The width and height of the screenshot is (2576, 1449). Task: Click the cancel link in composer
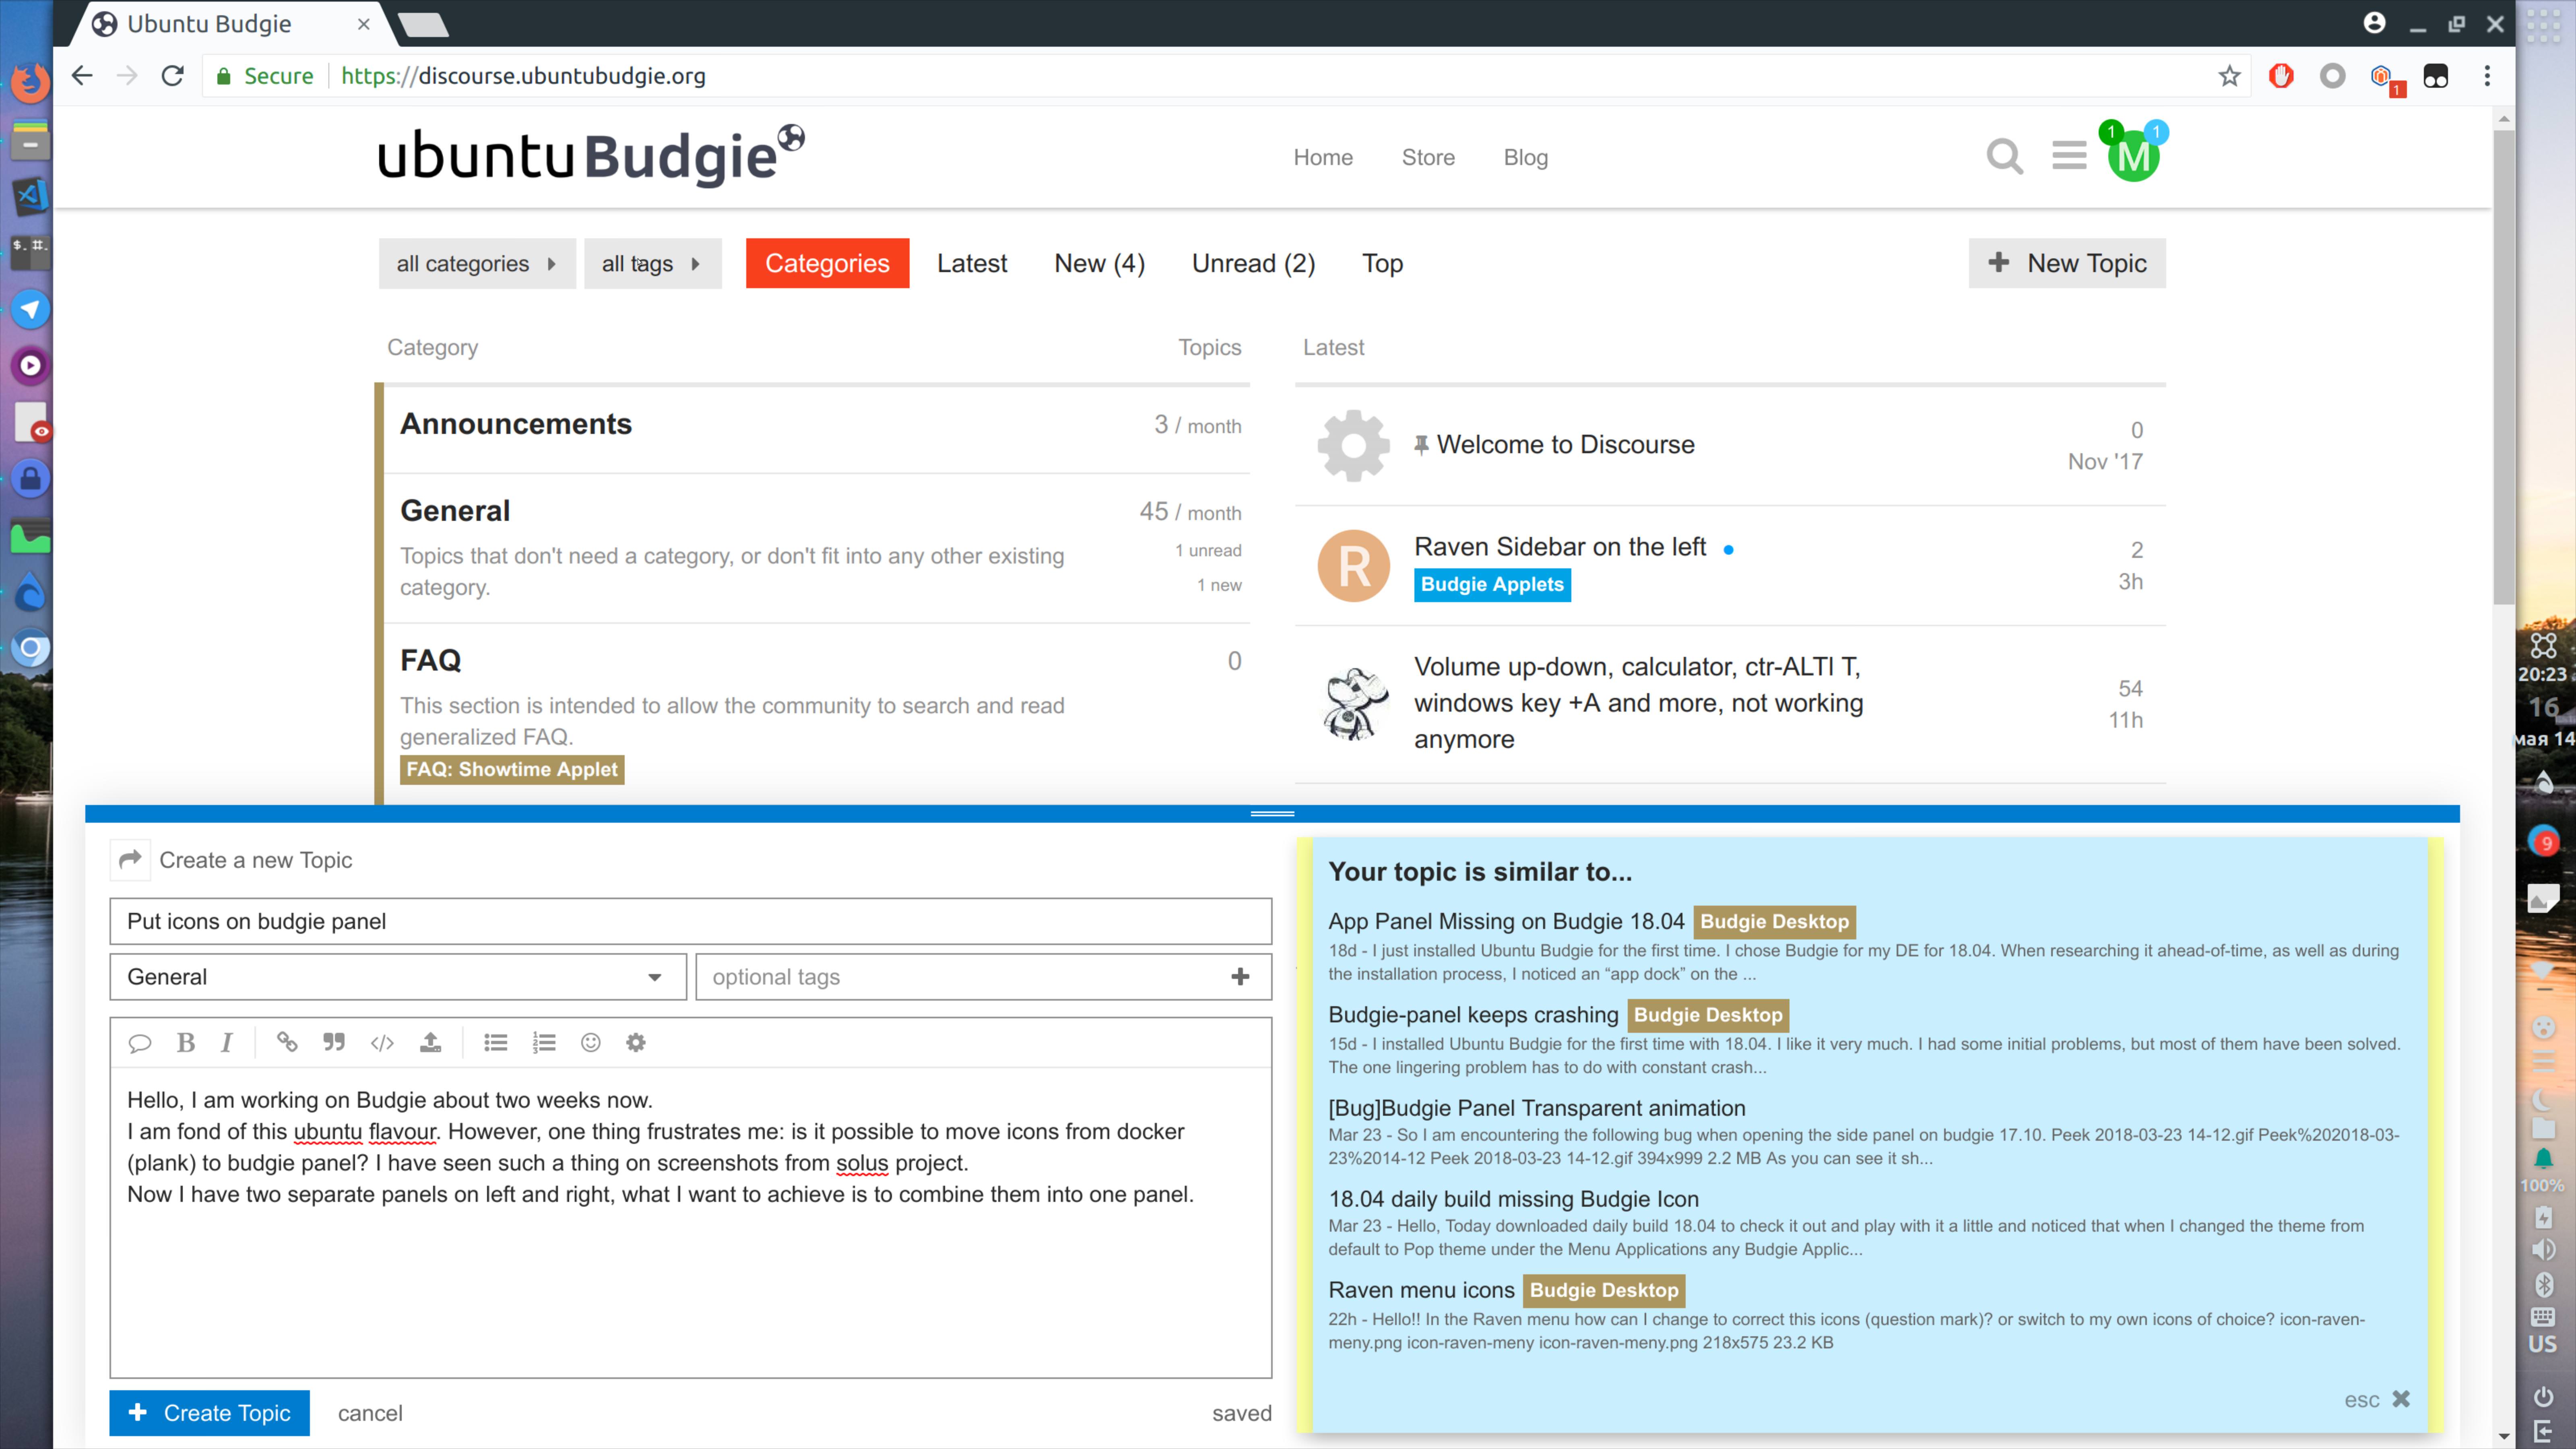[x=370, y=1413]
